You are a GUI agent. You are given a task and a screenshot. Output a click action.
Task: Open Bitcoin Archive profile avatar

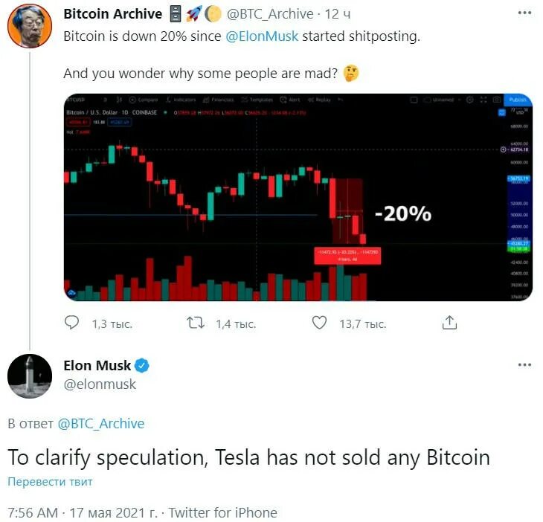pos(29,28)
